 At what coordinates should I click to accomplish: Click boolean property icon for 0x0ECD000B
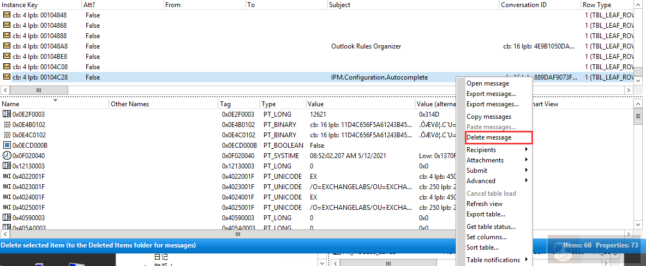(x=7, y=146)
